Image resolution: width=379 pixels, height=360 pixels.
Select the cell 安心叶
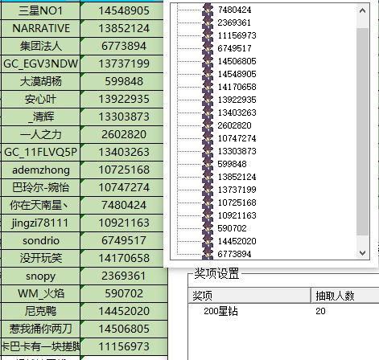coord(40,99)
